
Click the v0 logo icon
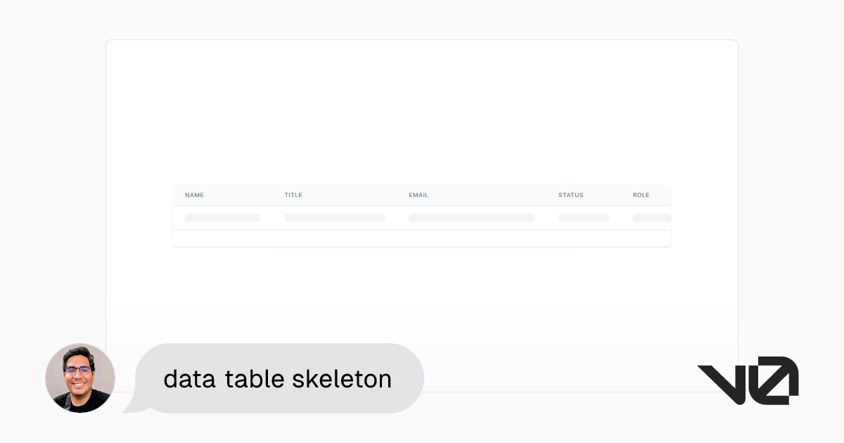tap(748, 380)
